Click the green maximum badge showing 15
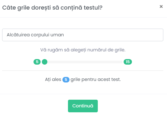Viewport: 167px width, 116px height. [x=128, y=62]
